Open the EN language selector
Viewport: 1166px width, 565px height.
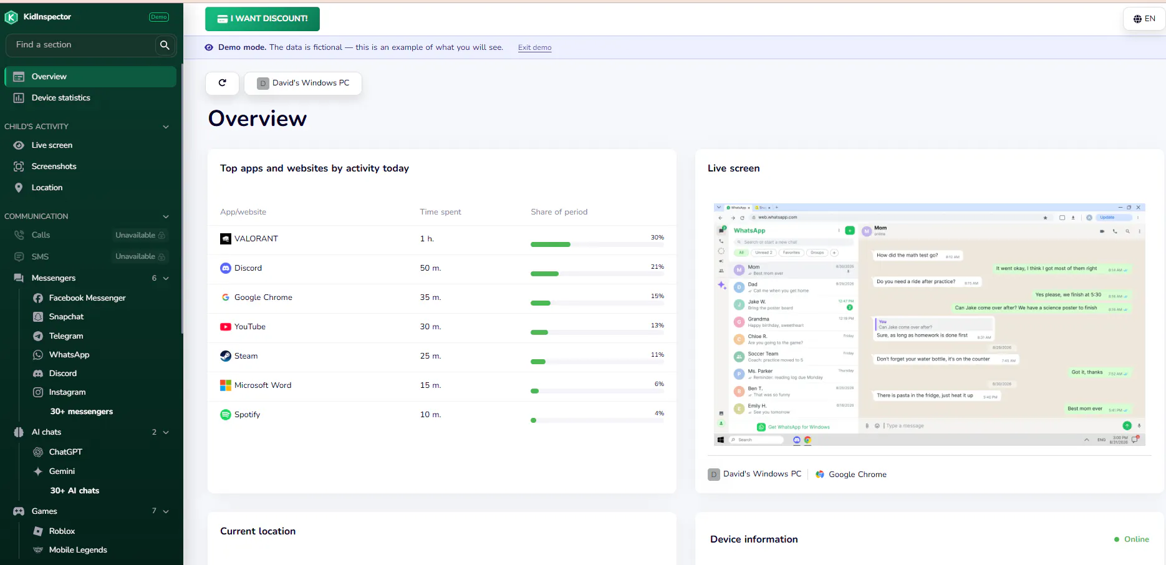point(1144,19)
